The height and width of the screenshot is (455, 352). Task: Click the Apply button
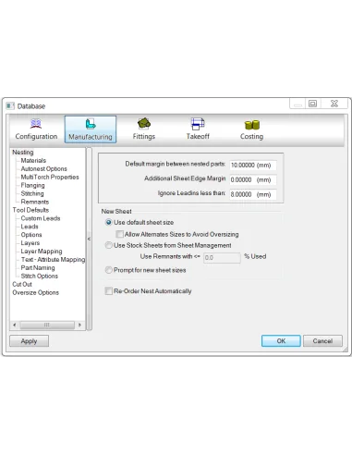(29, 341)
